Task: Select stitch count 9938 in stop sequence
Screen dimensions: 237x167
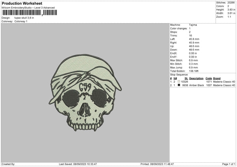Action: pyautogui.click(x=185, y=85)
